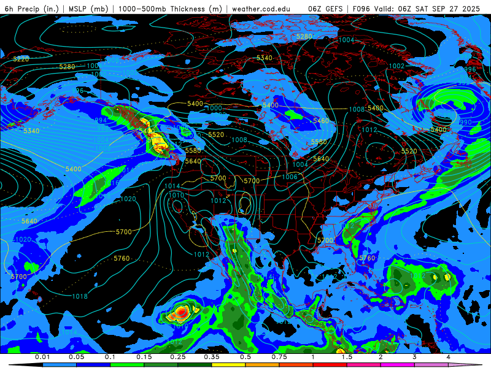Click the 0.75 legend value
Screen dimensions: 491x368
click(x=279, y=357)
